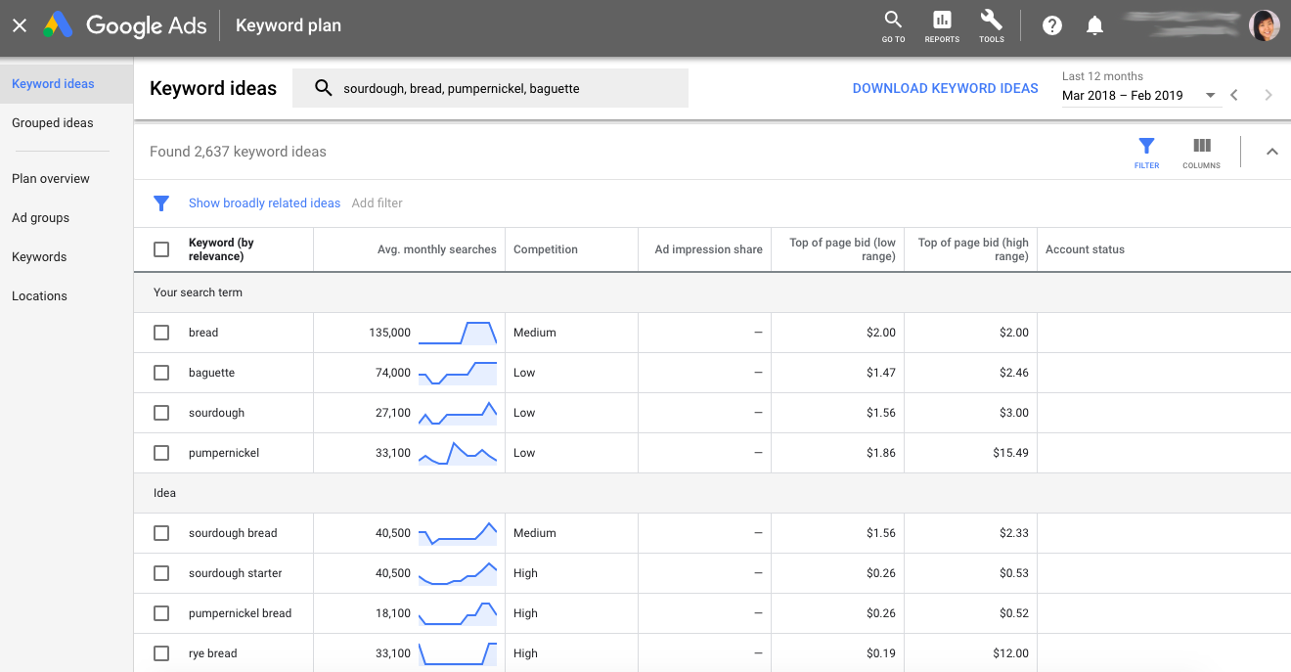Select the sourdough starter checkbox
The width and height of the screenshot is (1291, 672).
coord(161,573)
